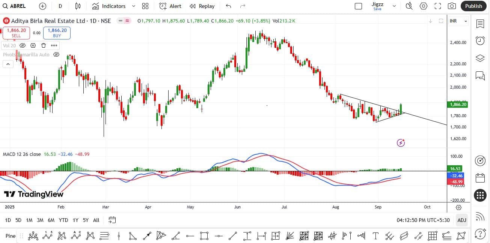The image size is (490, 243).
Task: Open the Indicators dialog
Action: (x=109, y=6)
